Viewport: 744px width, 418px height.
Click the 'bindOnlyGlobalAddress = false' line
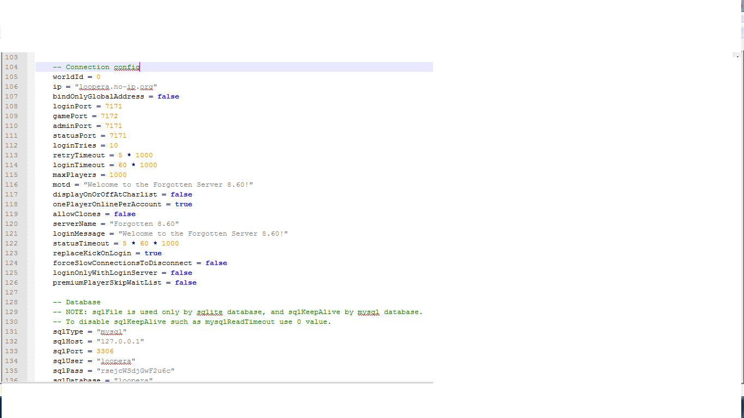tap(116, 96)
